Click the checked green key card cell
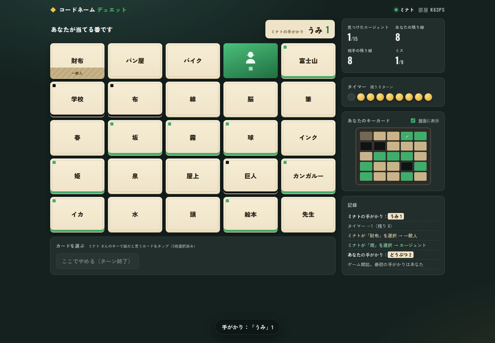This screenshot has height=343, width=495. coord(407,136)
